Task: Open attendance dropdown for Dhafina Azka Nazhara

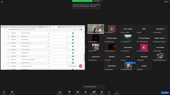Action: pyautogui.click(x=57, y=34)
